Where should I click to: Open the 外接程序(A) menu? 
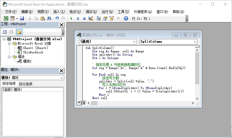(x=143, y=12)
